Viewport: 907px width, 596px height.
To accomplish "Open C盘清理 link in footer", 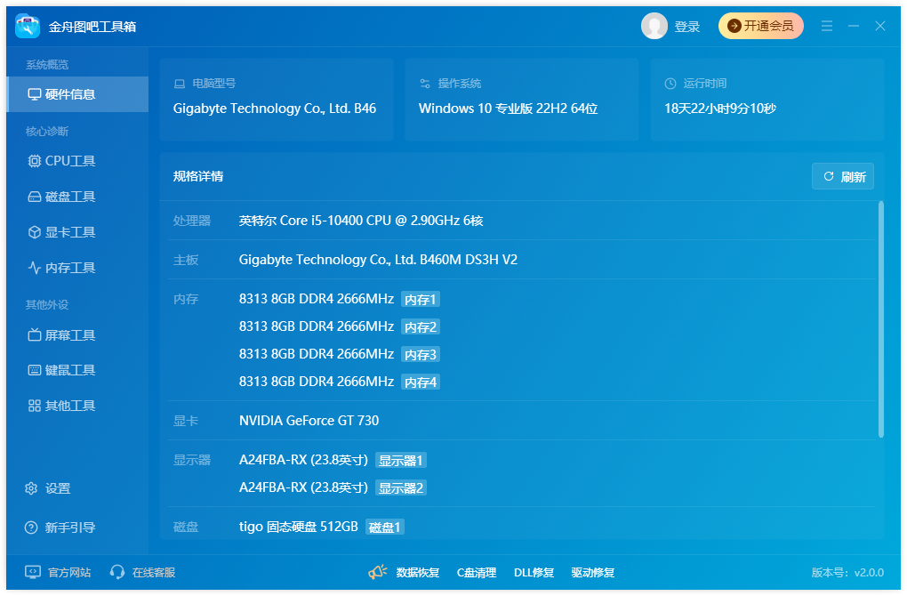I will (x=477, y=572).
